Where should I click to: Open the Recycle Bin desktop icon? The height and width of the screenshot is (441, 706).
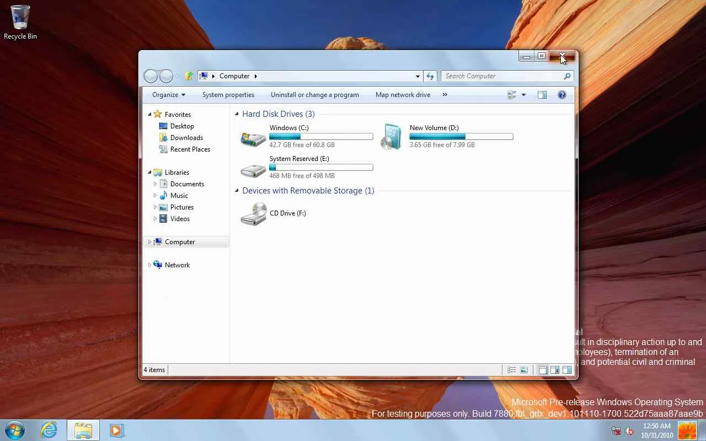tap(20, 23)
